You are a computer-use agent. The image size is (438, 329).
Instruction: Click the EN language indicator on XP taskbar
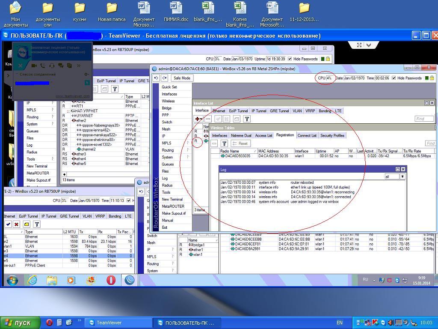point(339,323)
